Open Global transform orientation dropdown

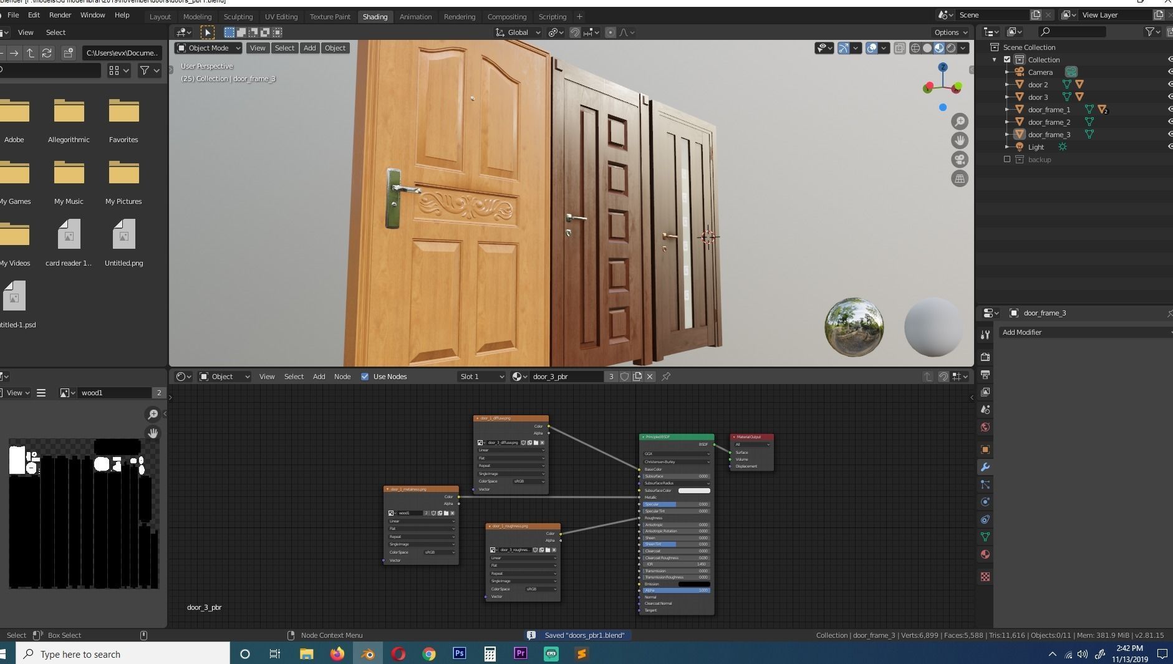click(518, 32)
